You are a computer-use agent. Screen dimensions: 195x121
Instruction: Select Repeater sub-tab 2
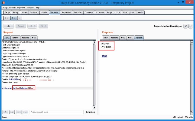(12, 18)
